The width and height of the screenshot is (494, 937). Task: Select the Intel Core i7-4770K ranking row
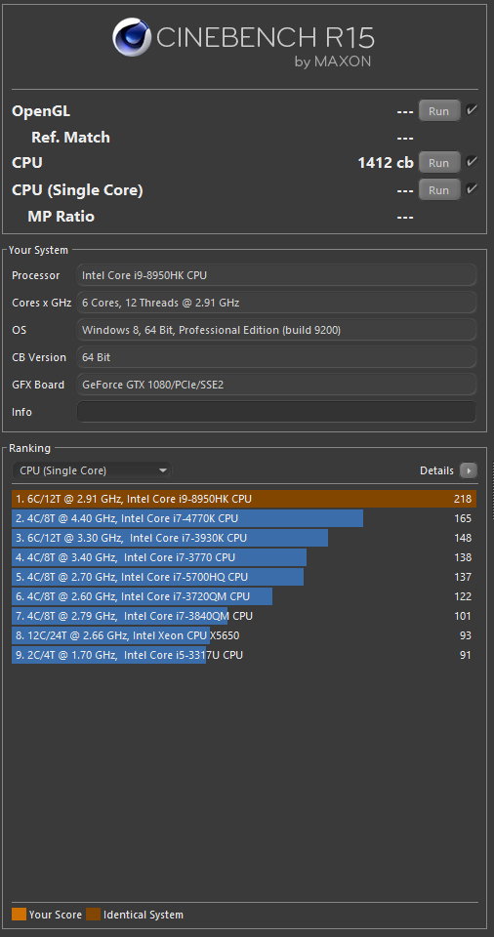pyautogui.click(x=244, y=518)
